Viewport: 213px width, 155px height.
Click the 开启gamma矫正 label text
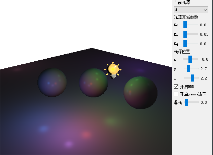pyautogui.click(x=193, y=94)
